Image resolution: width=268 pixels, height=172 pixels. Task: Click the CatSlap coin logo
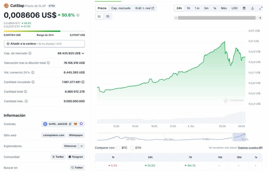[6, 6]
